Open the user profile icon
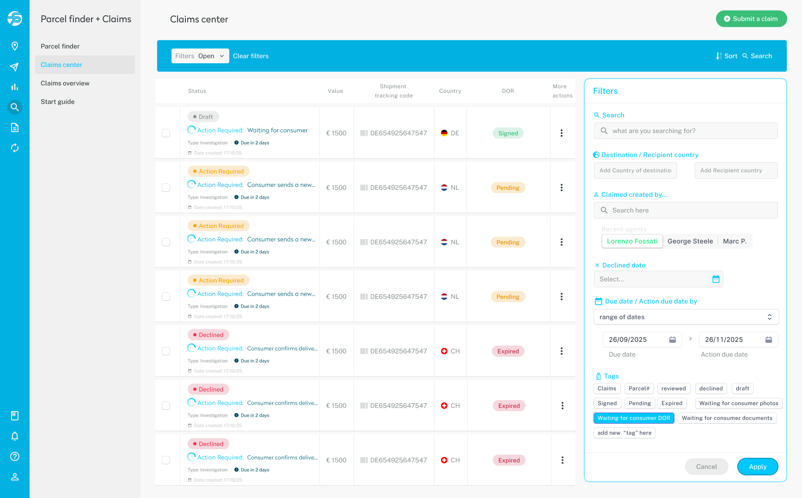Screen dimensions: 802x498 15,477
